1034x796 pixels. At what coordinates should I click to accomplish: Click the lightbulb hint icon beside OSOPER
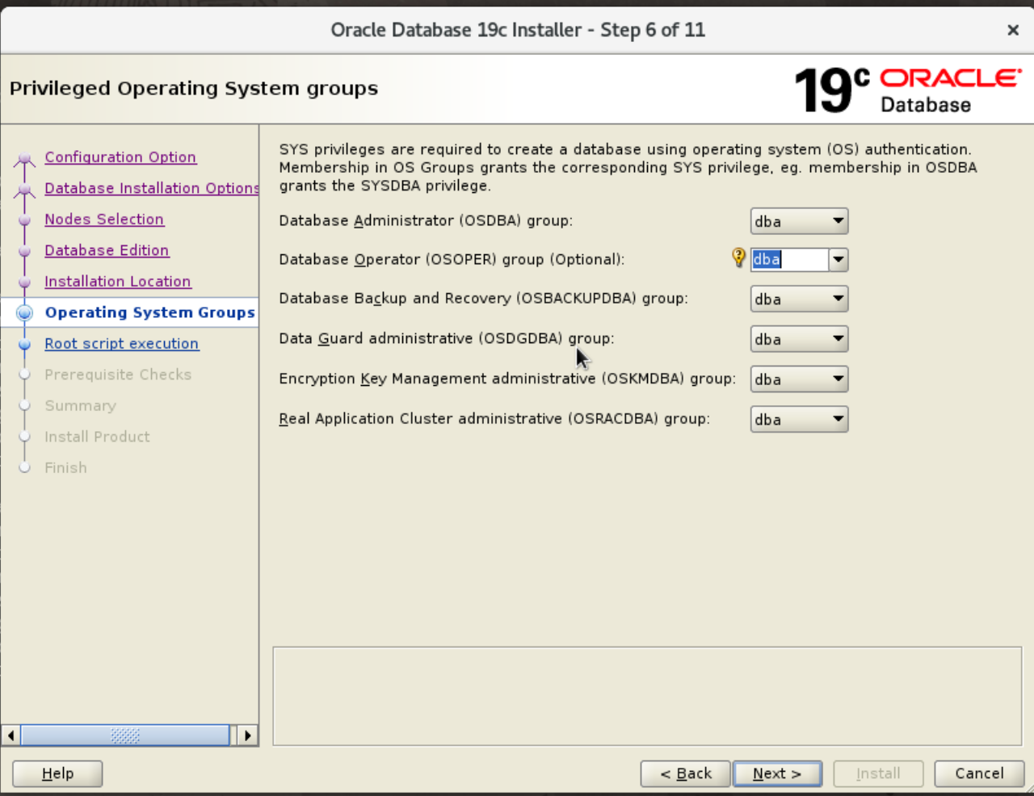tap(738, 258)
